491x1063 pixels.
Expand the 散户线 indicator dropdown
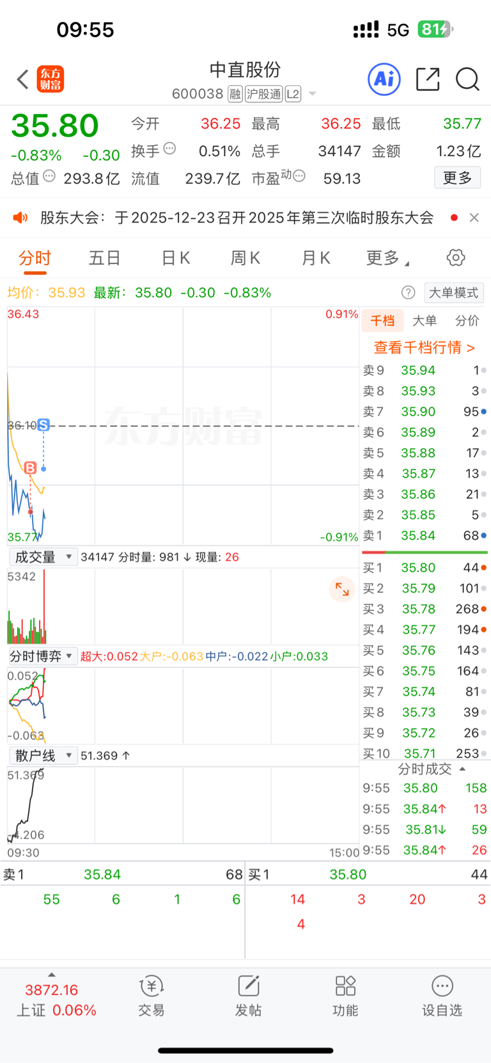tap(42, 755)
